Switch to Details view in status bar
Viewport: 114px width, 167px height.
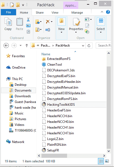point(101,161)
